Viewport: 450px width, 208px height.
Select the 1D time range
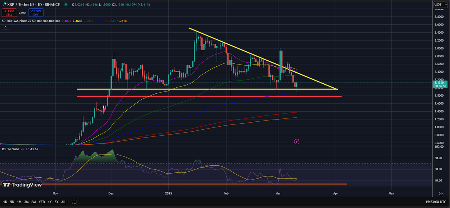click(5, 202)
